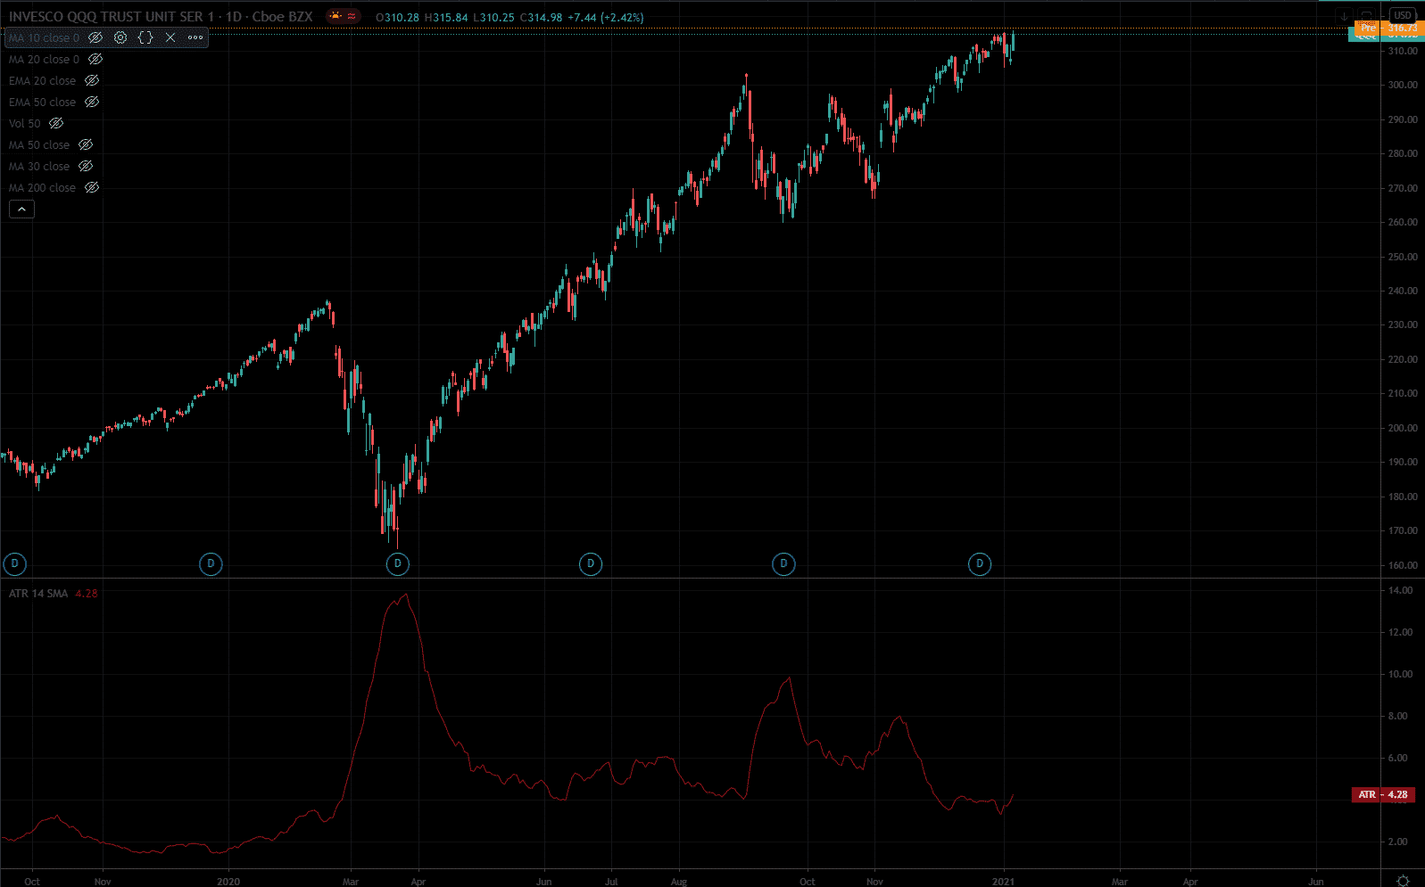Click the June 2020 dividend marker

pyautogui.click(x=591, y=563)
